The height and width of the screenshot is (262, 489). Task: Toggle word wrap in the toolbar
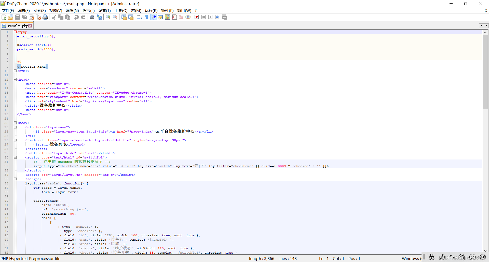click(140, 17)
